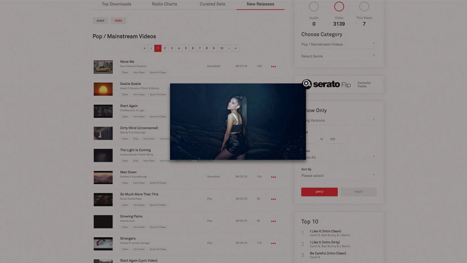Select the This Week circle filter
Viewport: 467px width, 263px height.
click(x=364, y=6)
